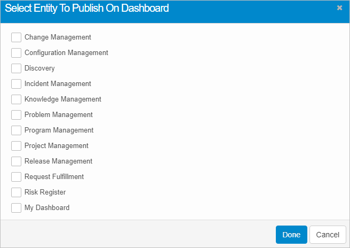Select the Request Fulfillment checkbox

point(16,177)
